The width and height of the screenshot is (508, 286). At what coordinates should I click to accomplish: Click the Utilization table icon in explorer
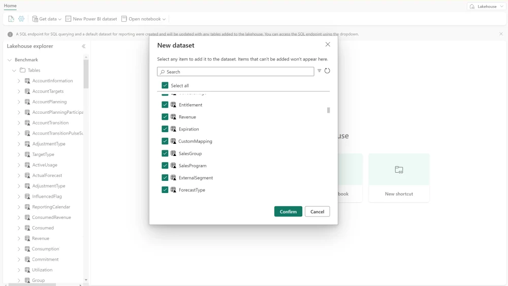[27, 270]
